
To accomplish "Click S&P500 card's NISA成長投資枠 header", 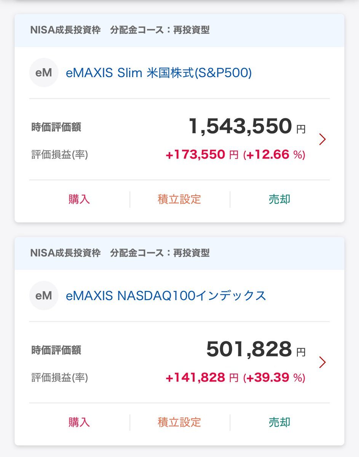I will [x=65, y=30].
